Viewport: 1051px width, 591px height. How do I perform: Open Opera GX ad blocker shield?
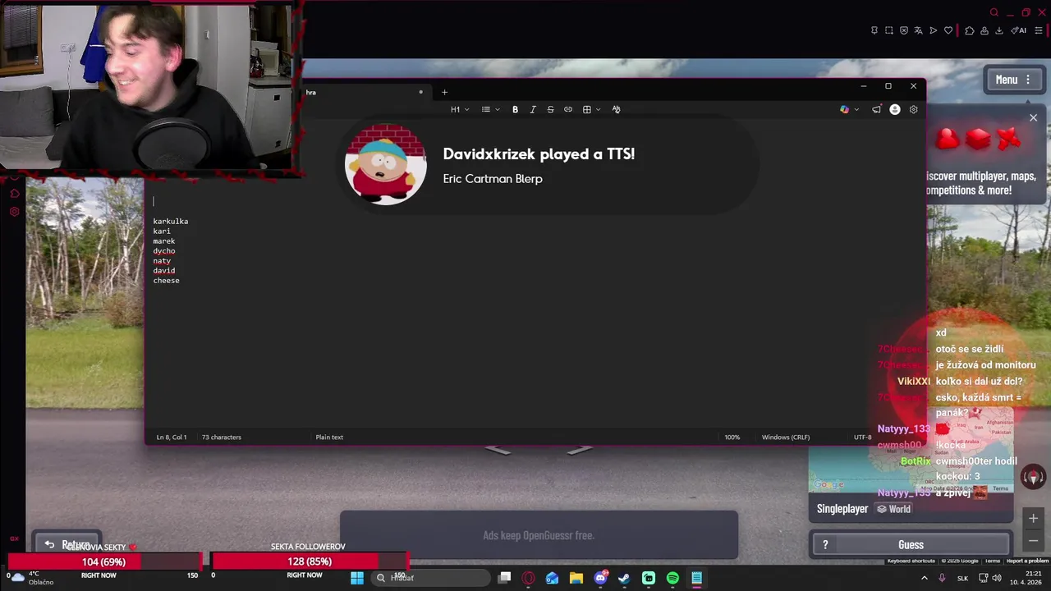(904, 30)
